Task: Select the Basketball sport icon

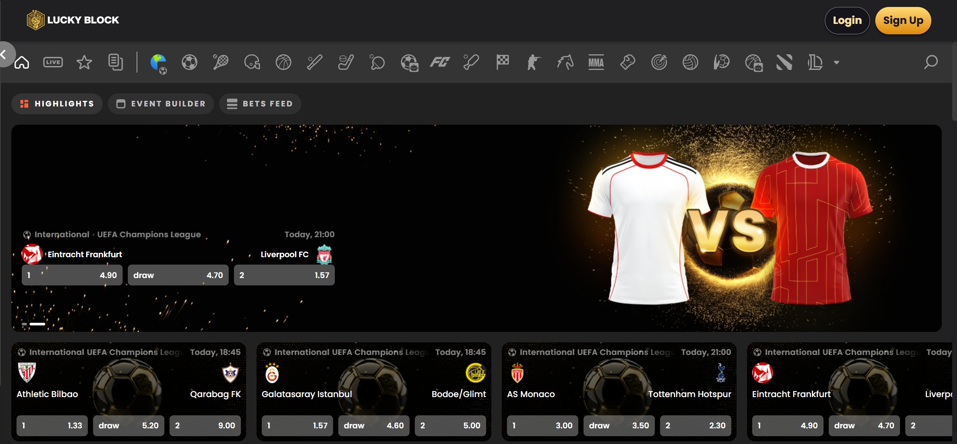Action: pyautogui.click(x=283, y=62)
